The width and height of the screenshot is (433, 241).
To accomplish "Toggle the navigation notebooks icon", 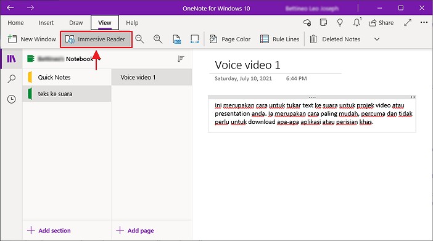I will coord(11,59).
